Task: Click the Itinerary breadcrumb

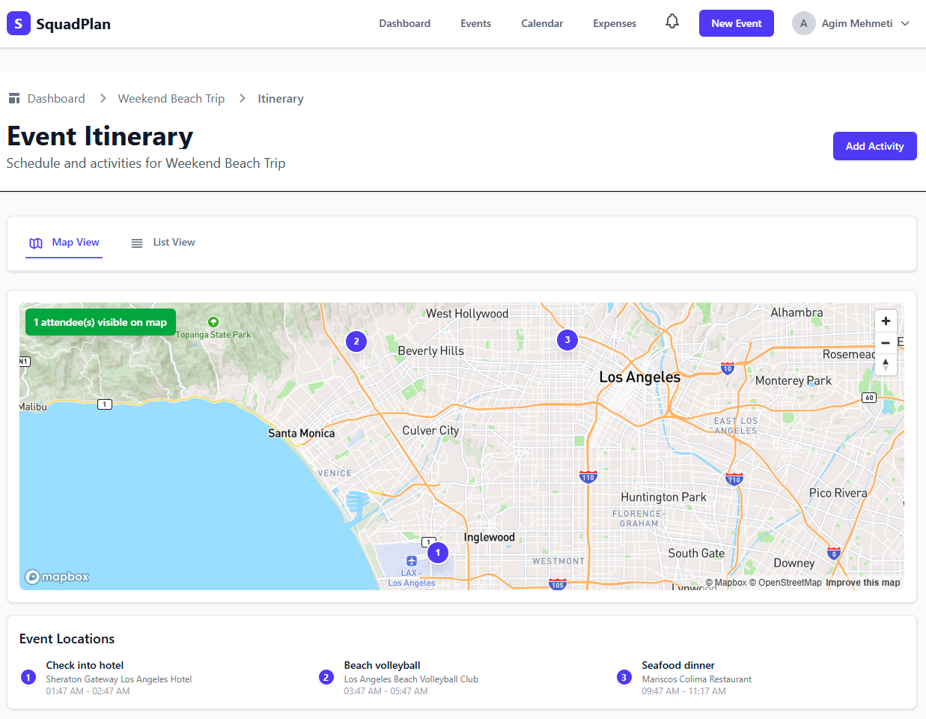Action: pyautogui.click(x=281, y=98)
